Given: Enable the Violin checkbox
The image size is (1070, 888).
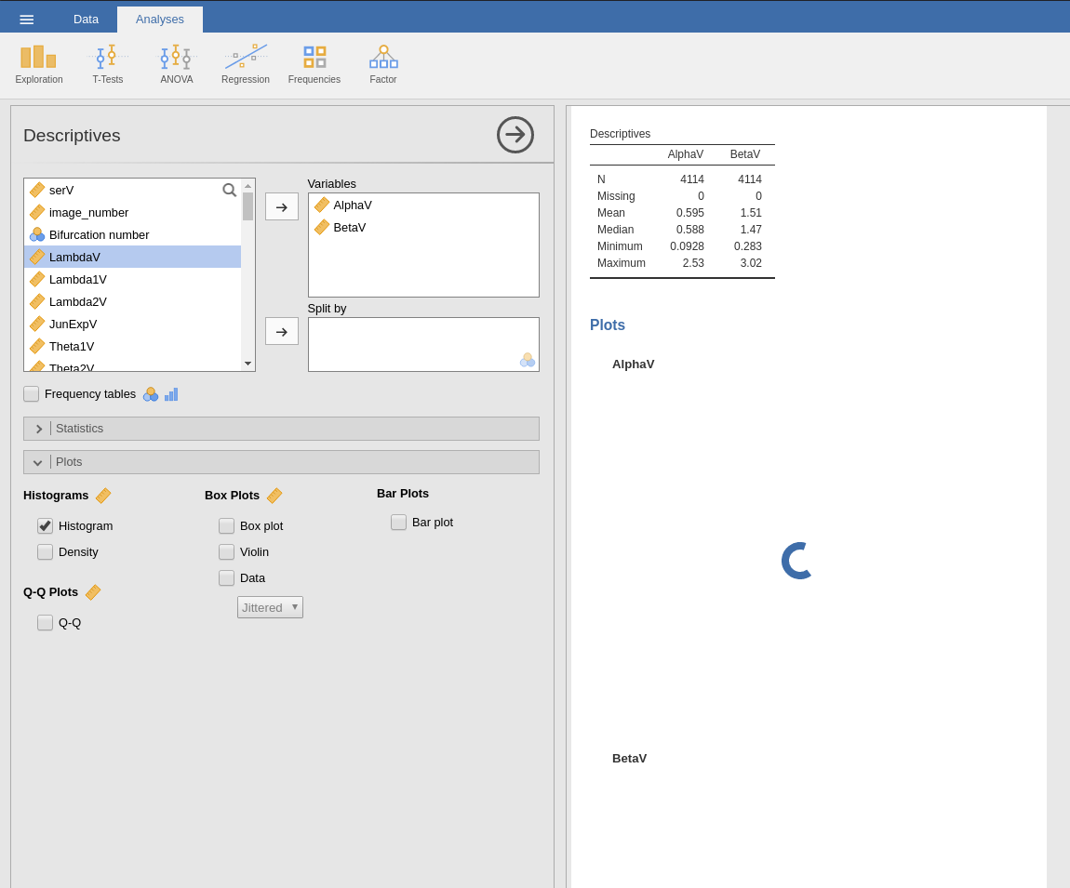Looking at the screenshot, I should [x=226, y=551].
